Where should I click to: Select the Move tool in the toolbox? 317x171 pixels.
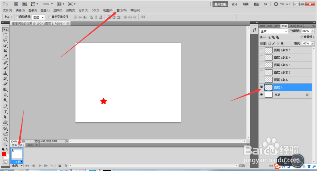(x=5, y=30)
